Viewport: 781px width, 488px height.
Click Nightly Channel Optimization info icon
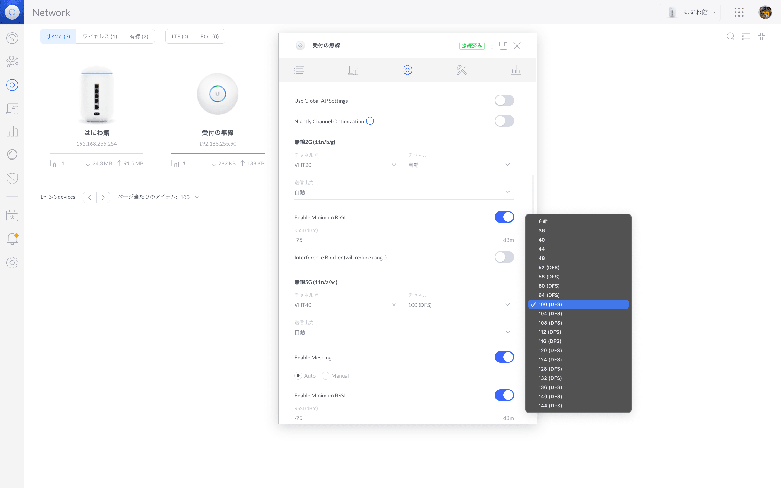coord(370,121)
